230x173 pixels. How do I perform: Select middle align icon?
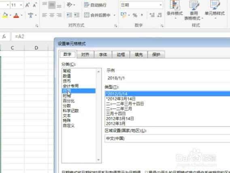[52, 5]
